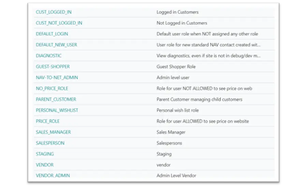This screenshot has height=187, width=307.
Task: Open the NAV-TO-NET_ADMIN role
Action: pos(57,78)
